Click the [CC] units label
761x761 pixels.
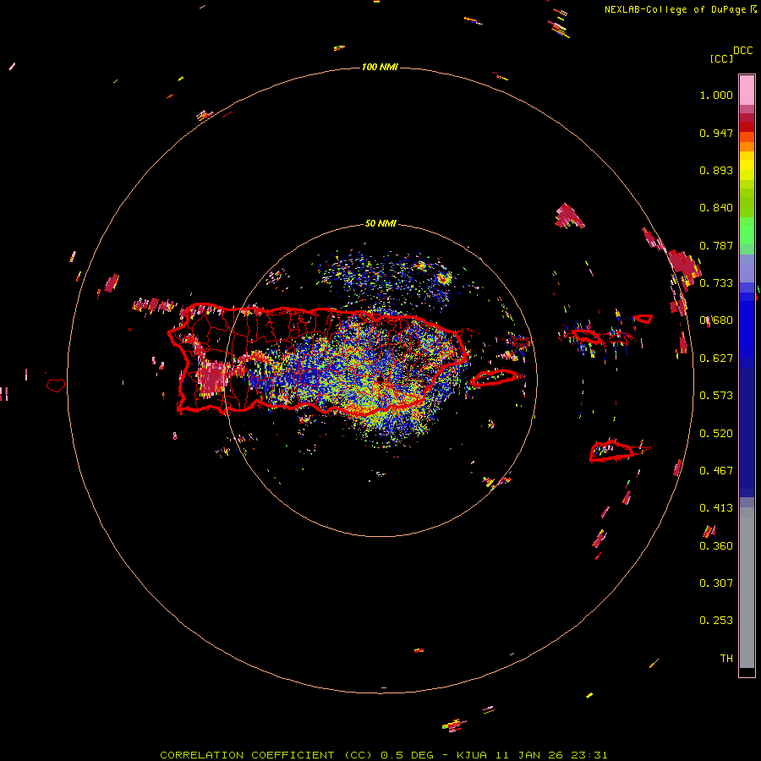point(721,58)
